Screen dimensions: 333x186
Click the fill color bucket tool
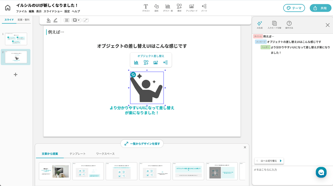coord(49,20)
